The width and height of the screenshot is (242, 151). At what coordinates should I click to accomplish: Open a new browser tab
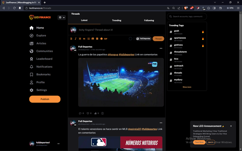[45, 3]
